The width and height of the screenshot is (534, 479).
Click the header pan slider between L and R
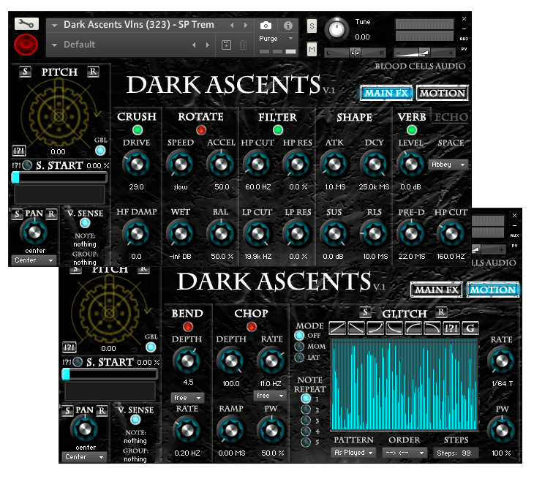point(355,53)
